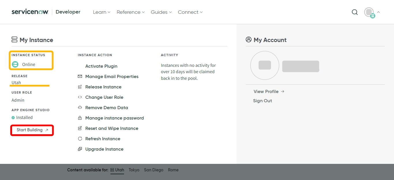
Task: Click the My Instance server icon
Action: click(14, 39)
